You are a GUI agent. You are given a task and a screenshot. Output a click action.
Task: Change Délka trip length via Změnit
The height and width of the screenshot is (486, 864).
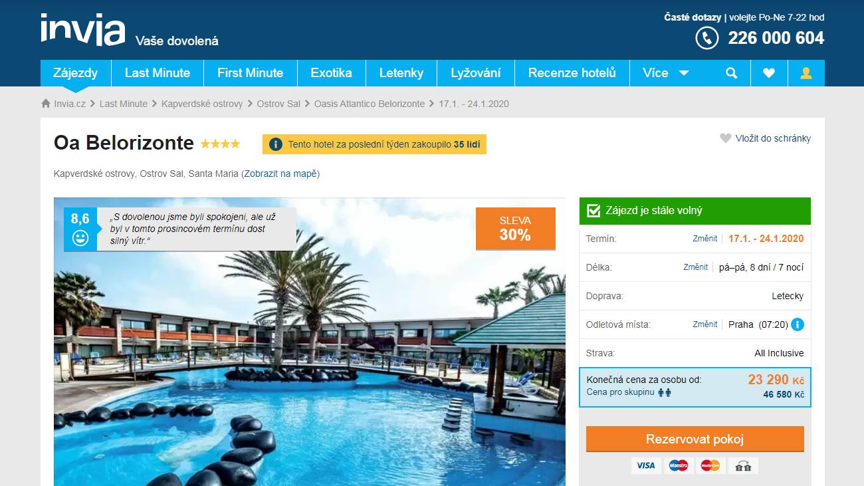click(x=696, y=267)
